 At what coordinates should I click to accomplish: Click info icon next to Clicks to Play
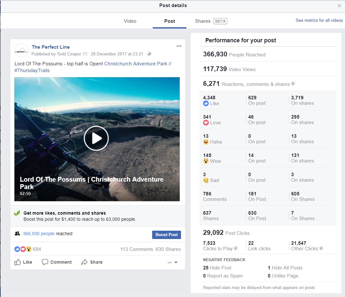(x=236, y=248)
